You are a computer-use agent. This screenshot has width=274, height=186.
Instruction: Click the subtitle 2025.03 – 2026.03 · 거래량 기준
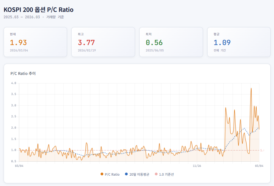34,17
